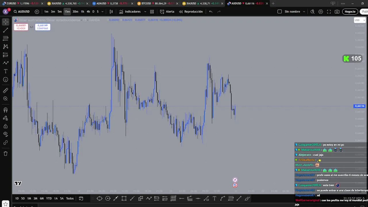
Task: Expand favorite indicators dropdown arrow
Action: 145,11
